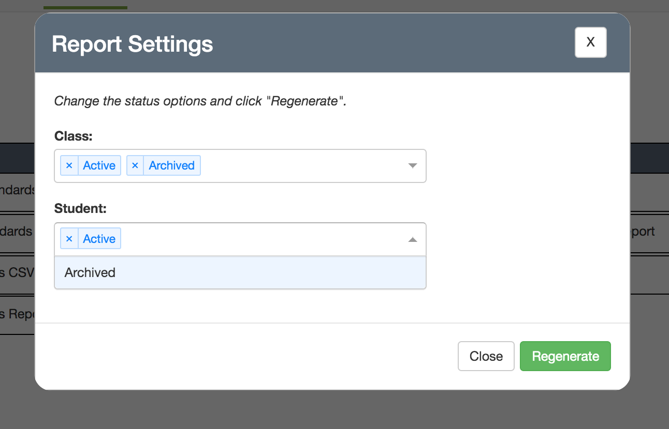669x429 pixels.
Task: Collapse the Student status dropdown arrow
Action: click(x=412, y=239)
